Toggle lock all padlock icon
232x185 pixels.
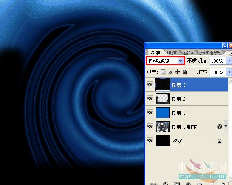pos(184,72)
